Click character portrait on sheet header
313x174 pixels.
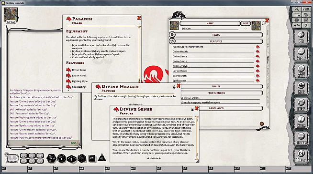tap(174, 25)
